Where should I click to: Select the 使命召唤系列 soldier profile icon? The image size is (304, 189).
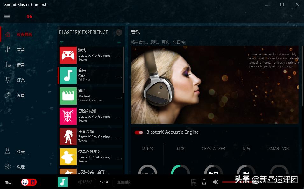click(x=68, y=157)
